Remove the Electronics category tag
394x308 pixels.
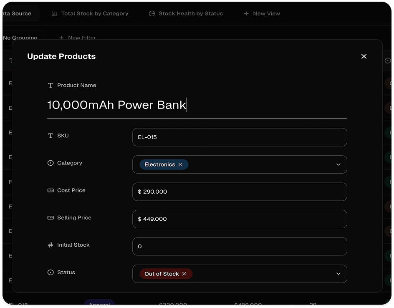point(180,164)
